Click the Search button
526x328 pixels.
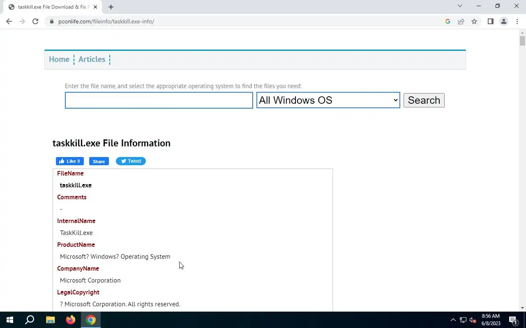pyautogui.click(x=424, y=100)
